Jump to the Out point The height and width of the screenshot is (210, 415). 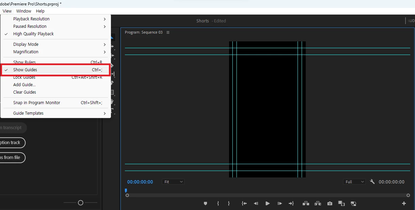click(x=291, y=204)
